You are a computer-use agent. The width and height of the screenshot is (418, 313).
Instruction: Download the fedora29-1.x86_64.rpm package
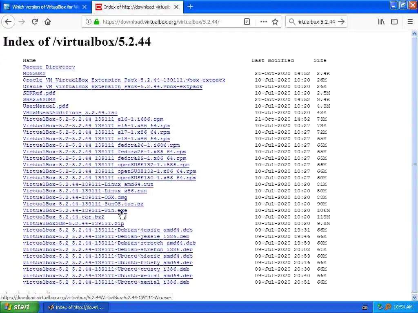[104, 158]
